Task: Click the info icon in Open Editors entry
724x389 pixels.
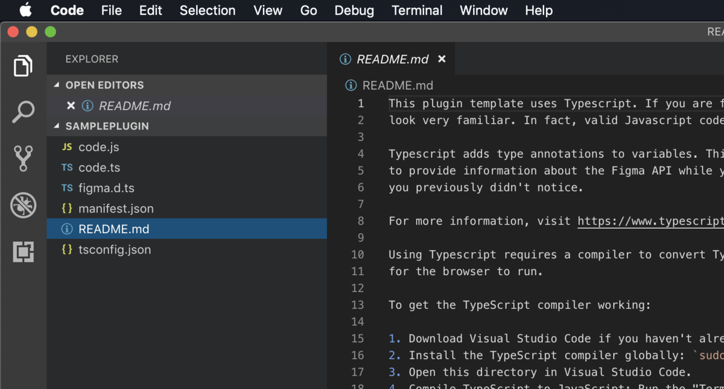Action: tap(87, 105)
